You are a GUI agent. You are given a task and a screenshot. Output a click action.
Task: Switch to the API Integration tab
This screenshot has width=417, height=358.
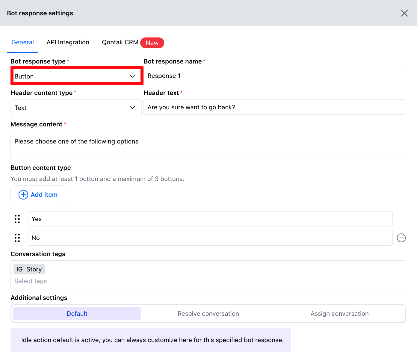[x=68, y=42]
